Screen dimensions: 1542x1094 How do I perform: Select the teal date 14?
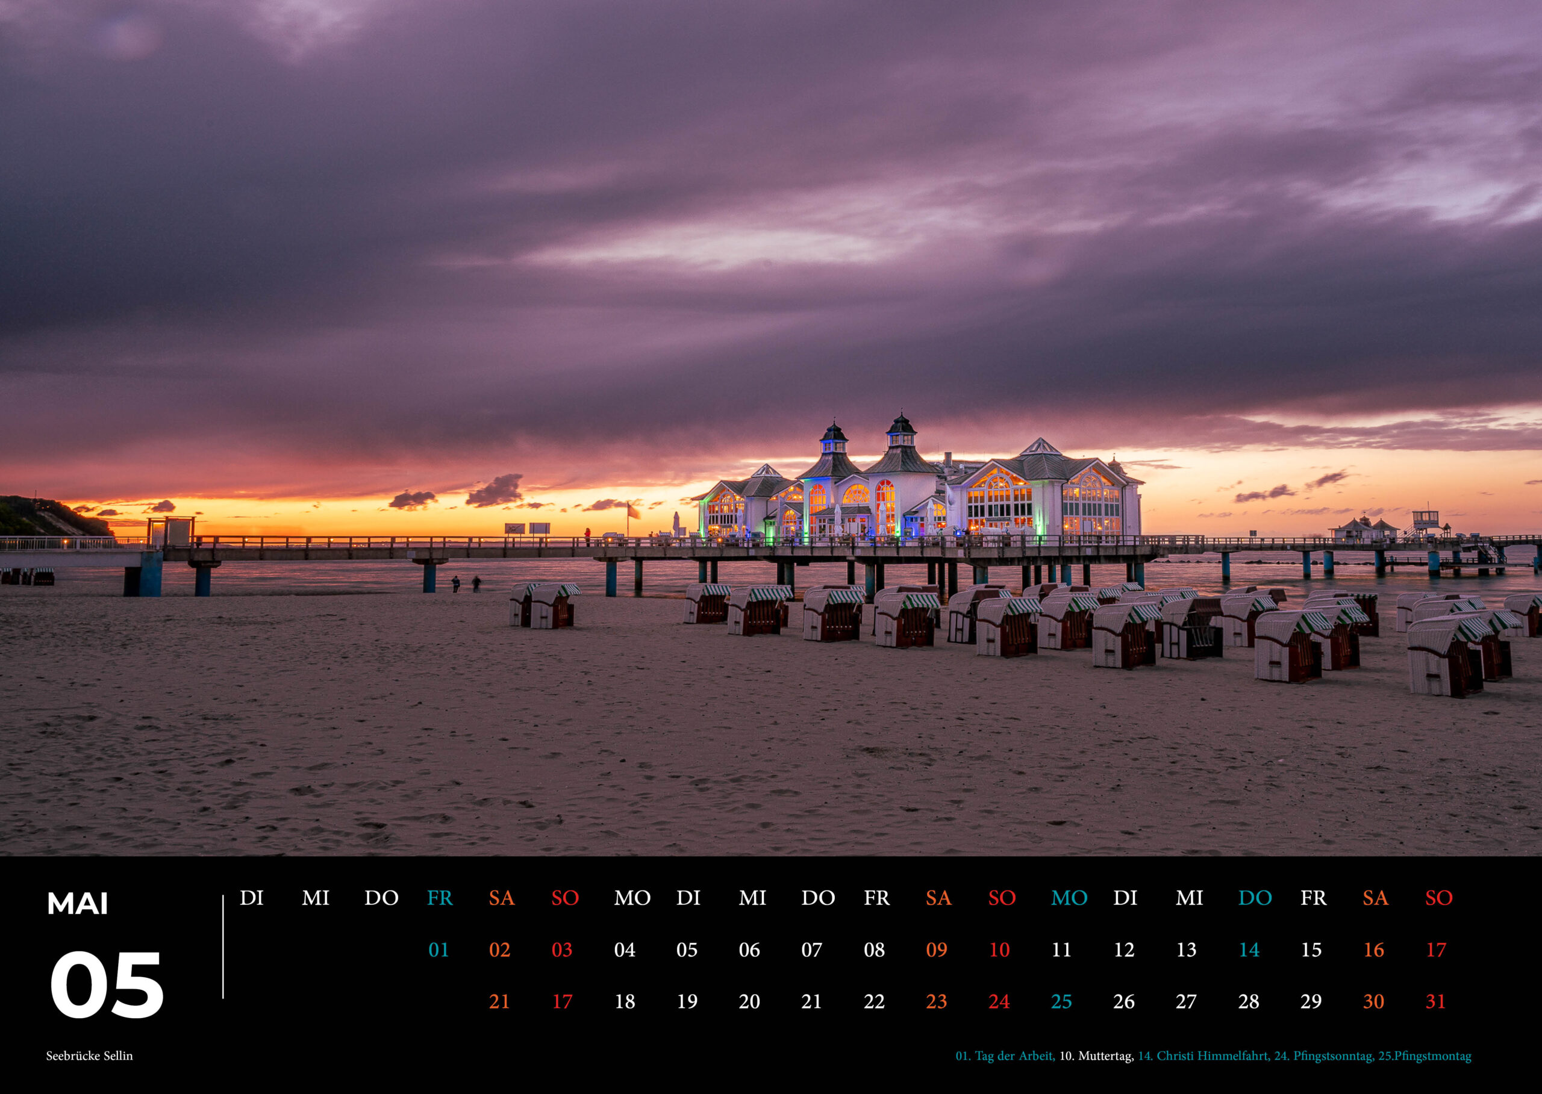coord(1249,950)
